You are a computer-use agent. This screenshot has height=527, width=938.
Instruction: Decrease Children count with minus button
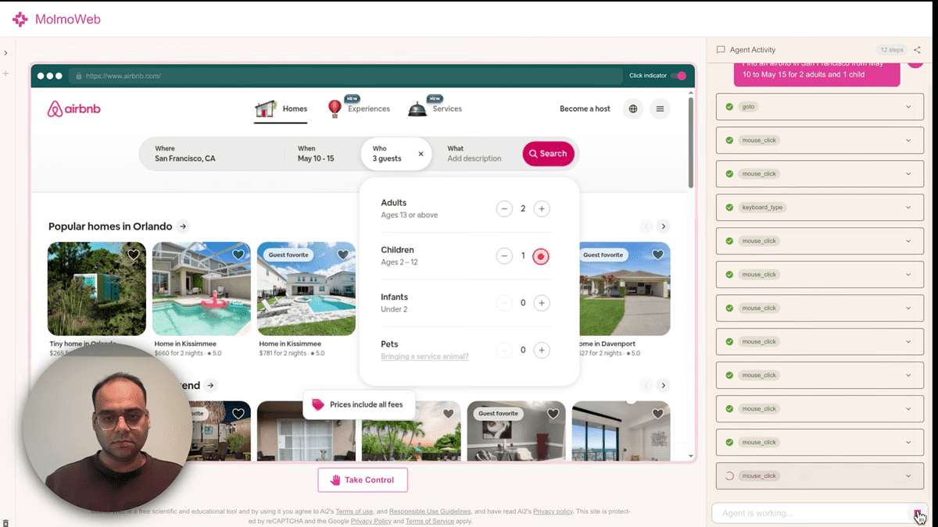[504, 256]
